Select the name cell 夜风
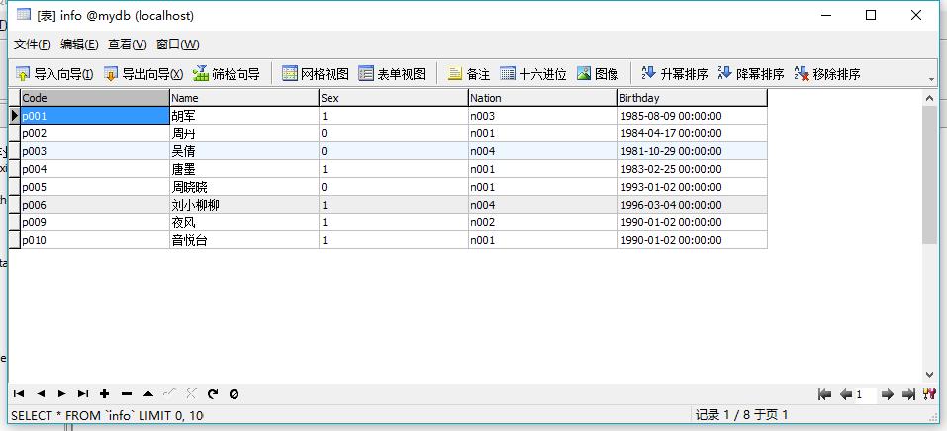The image size is (947, 431). coord(244,222)
